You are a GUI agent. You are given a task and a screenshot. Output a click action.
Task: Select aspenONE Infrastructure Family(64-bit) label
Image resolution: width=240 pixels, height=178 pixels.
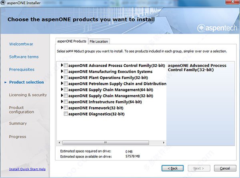pyautogui.click(x=105, y=102)
